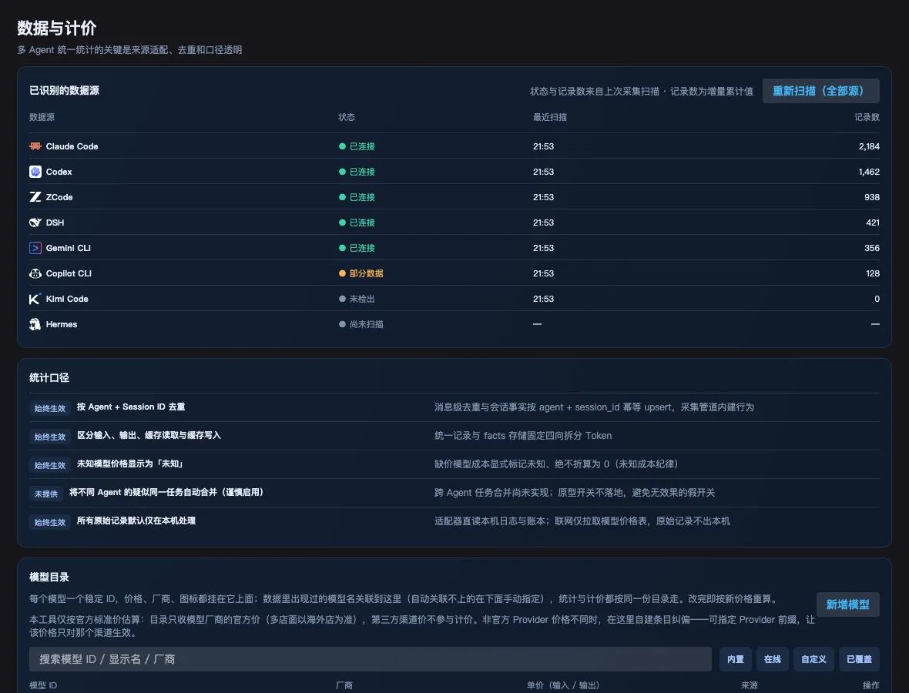Viewport: 909px width, 693px height.
Task: Click the Codex name label
Action: [x=59, y=172]
